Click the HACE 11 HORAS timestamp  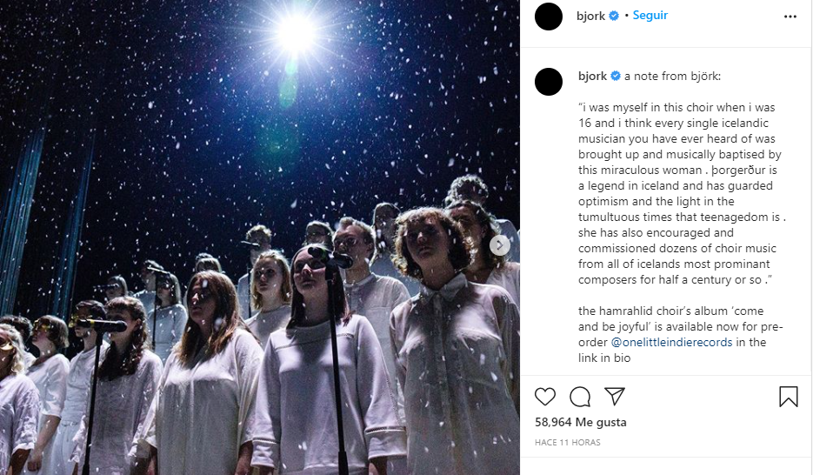[x=567, y=443]
